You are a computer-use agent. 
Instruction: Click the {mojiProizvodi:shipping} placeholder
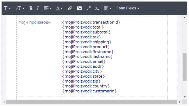87,42
